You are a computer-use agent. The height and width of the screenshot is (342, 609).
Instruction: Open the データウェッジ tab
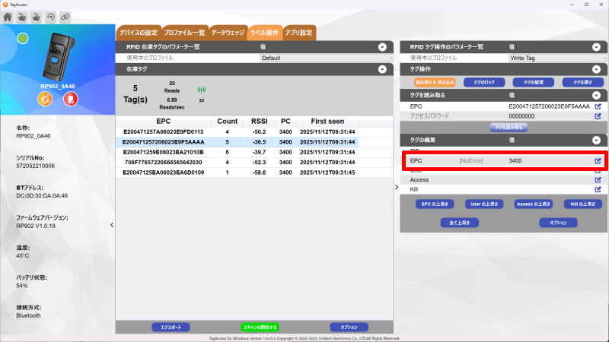(x=228, y=33)
